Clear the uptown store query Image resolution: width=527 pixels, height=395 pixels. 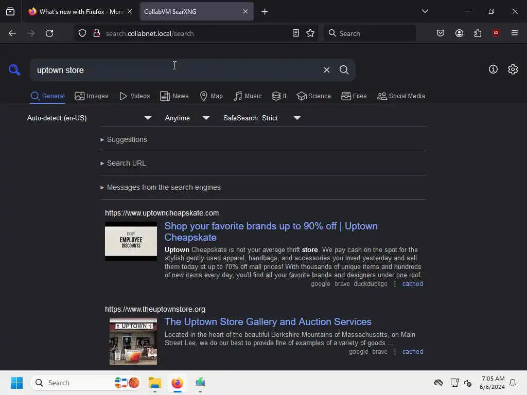[326, 70]
